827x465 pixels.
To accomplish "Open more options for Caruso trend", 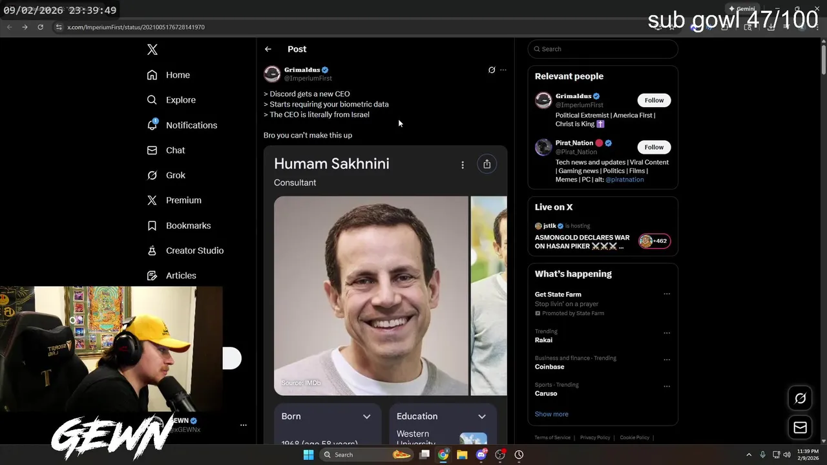I will tap(667, 386).
